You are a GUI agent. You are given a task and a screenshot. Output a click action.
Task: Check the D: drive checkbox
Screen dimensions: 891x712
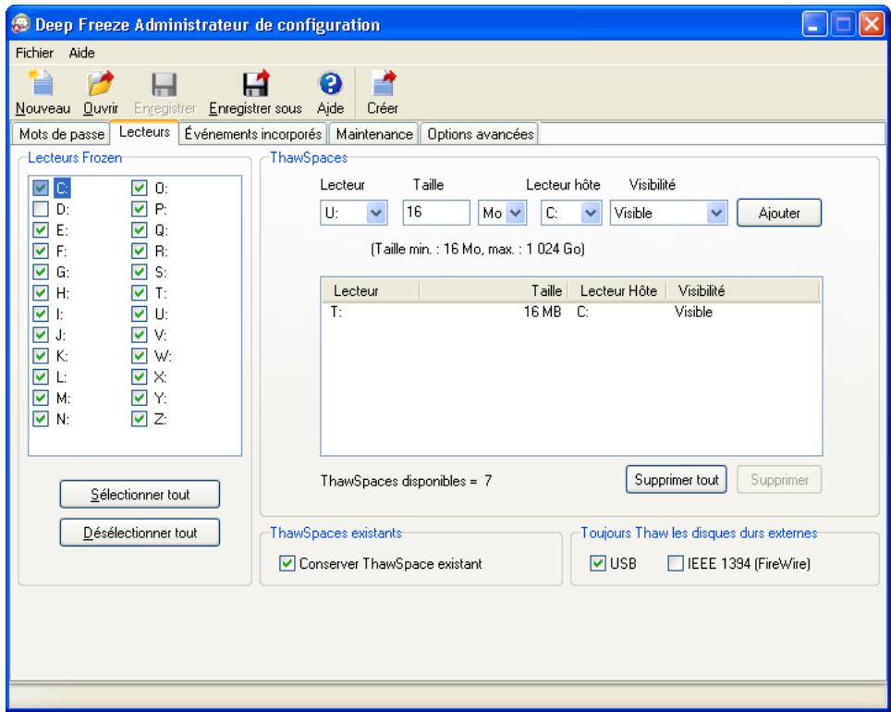coord(41,209)
